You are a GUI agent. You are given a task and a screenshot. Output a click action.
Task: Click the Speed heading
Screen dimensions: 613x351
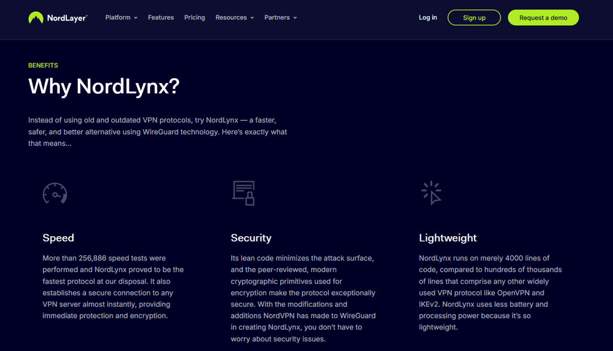point(58,238)
